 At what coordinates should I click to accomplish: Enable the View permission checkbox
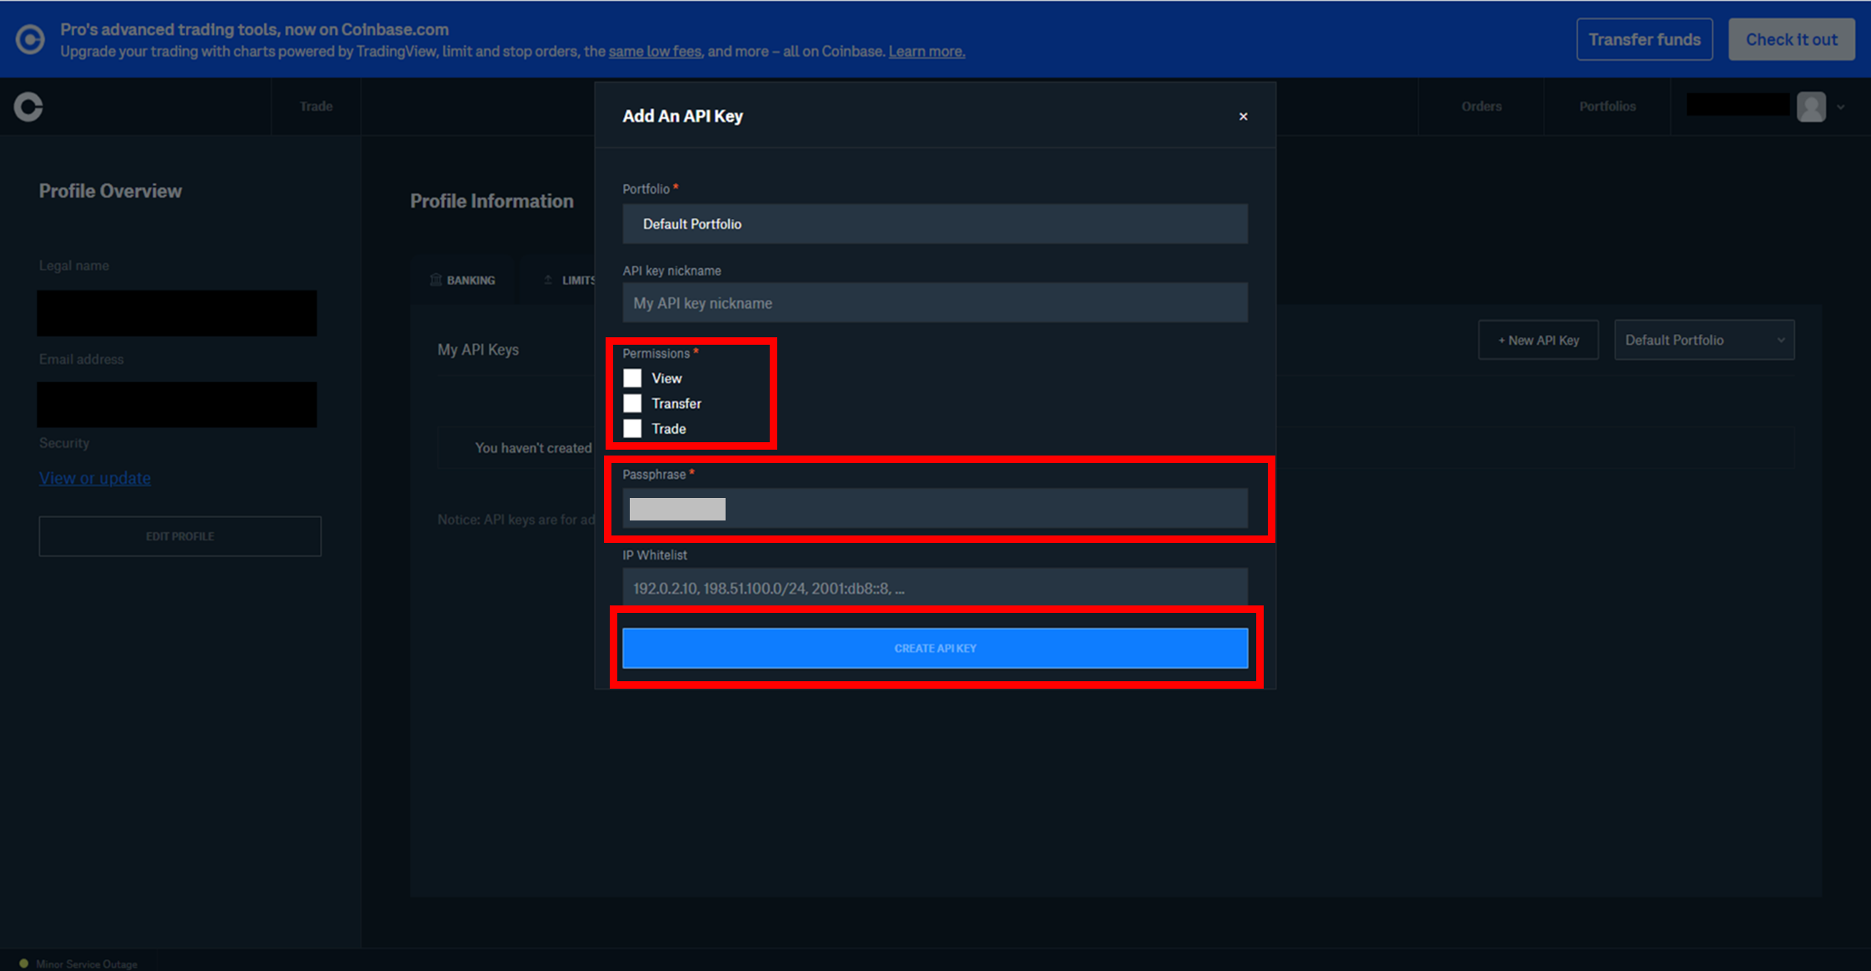coord(632,377)
